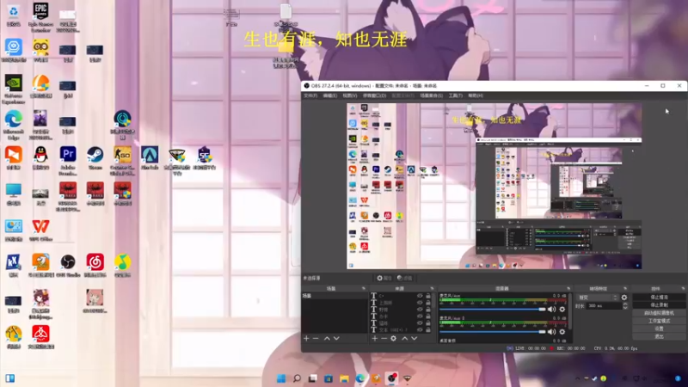Open the 场景集合(S) menu in OBS
688x387 pixels.
tap(432, 95)
